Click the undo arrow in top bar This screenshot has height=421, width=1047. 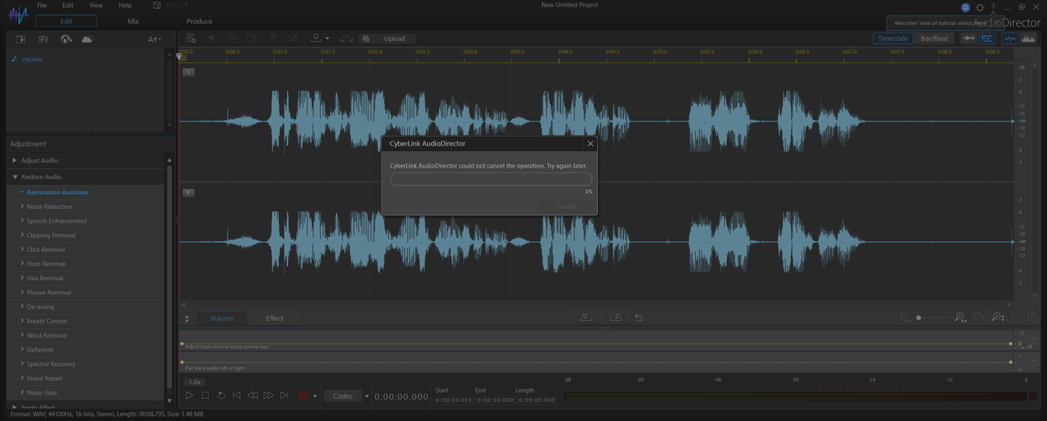click(x=170, y=5)
